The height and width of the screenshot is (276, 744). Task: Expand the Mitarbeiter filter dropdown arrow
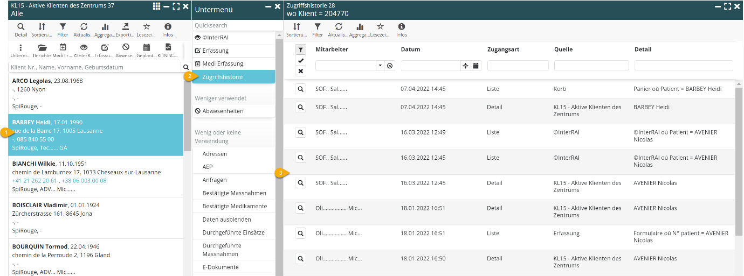[380, 66]
